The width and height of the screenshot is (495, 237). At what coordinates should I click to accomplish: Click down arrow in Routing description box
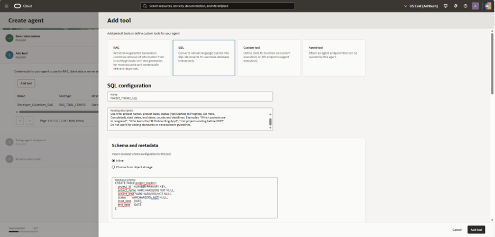[270, 127]
